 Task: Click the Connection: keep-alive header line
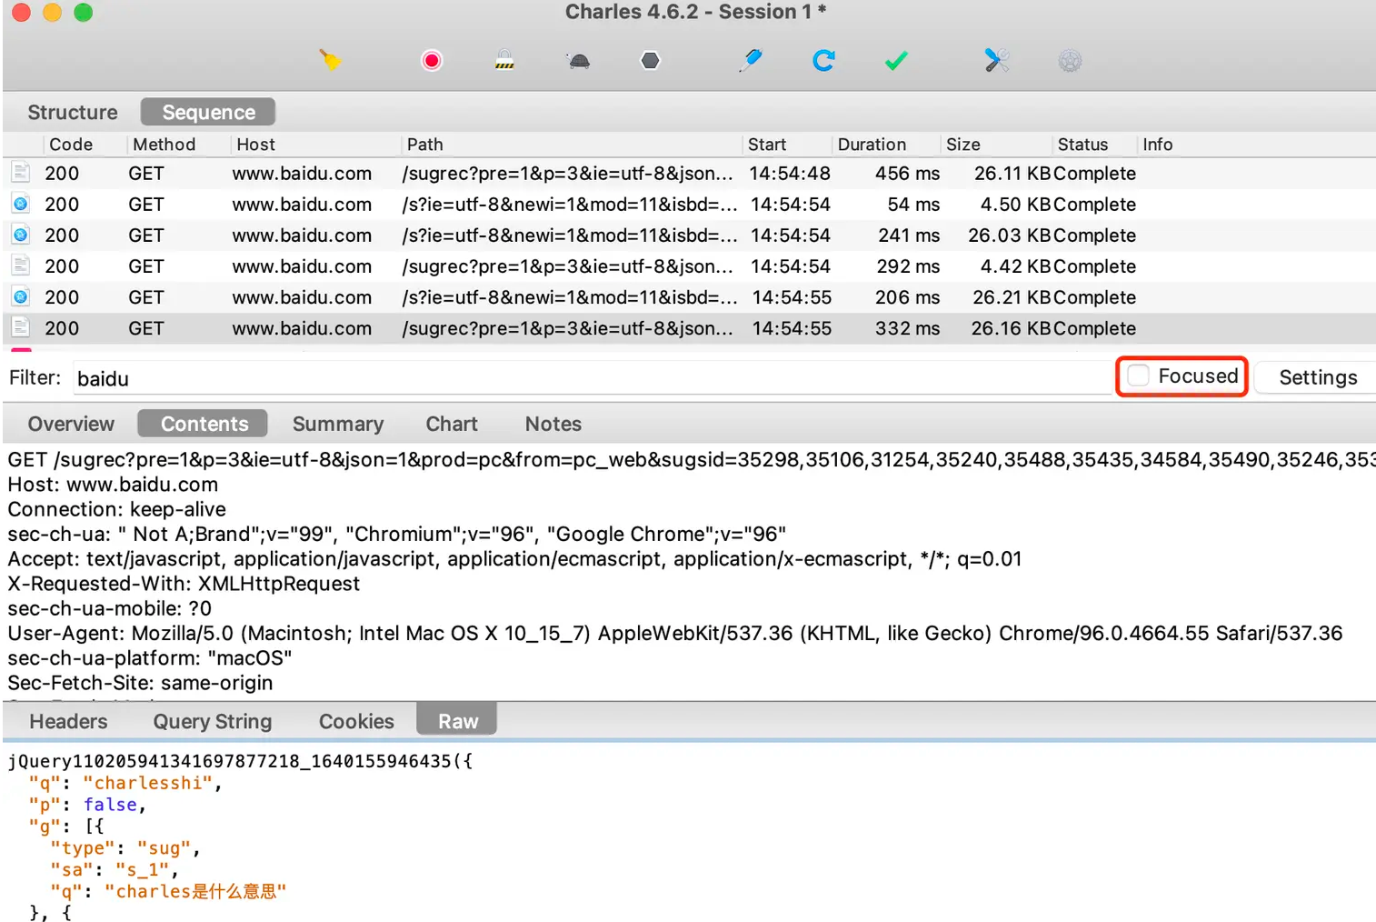[116, 509]
